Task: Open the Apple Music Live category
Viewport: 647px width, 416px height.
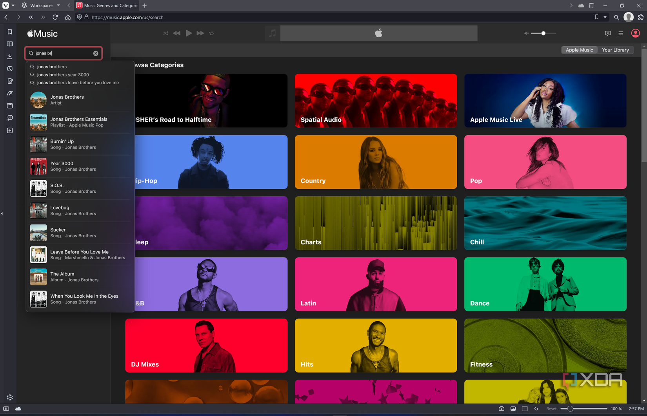Action: click(545, 101)
